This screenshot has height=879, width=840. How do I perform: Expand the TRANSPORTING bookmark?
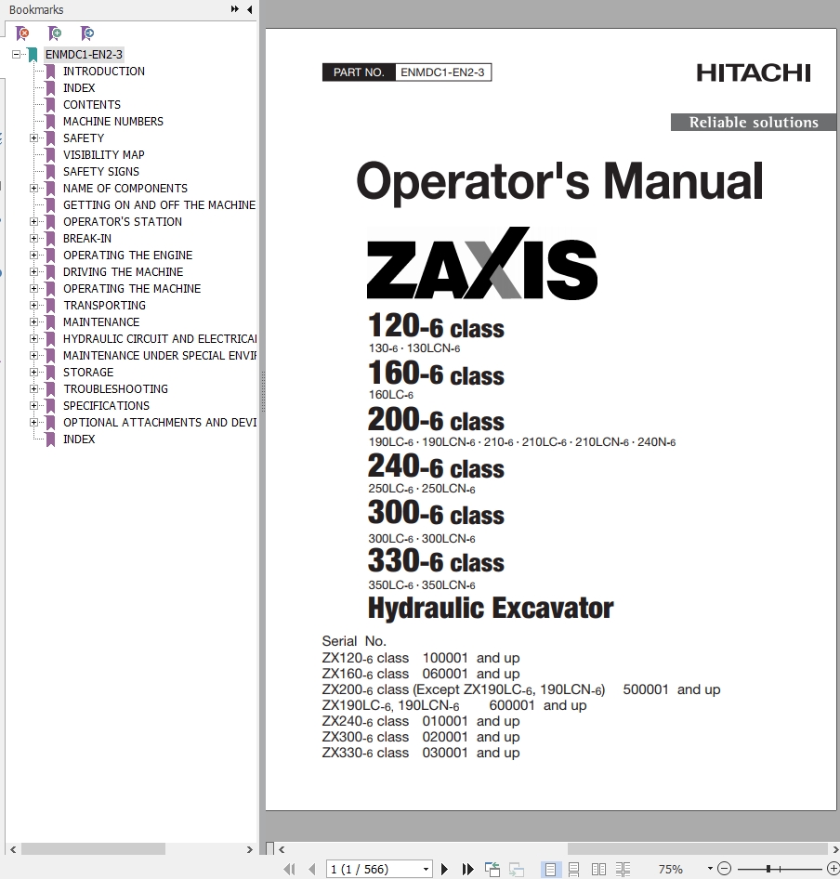33,306
